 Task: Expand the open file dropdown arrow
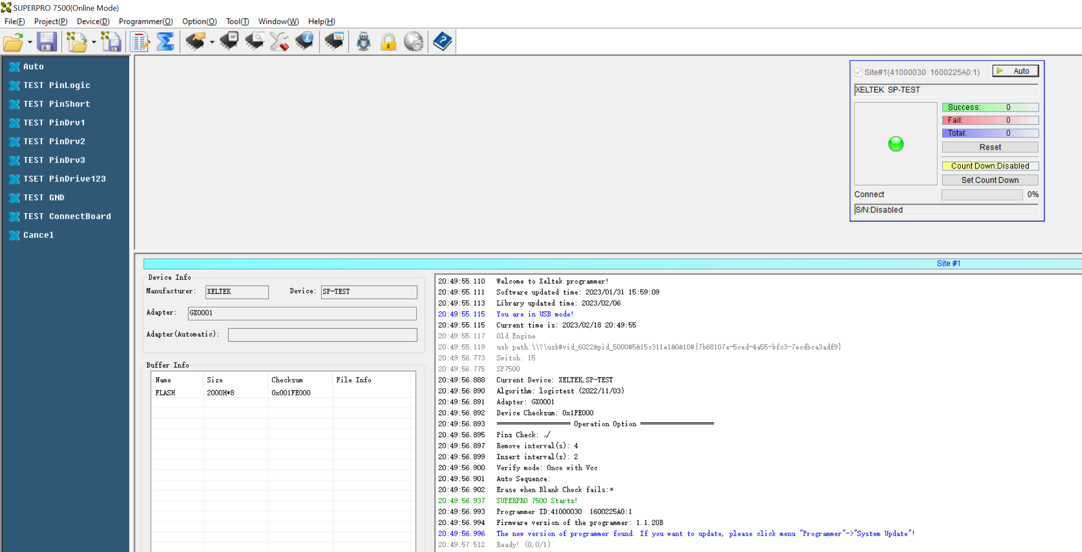point(30,42)
